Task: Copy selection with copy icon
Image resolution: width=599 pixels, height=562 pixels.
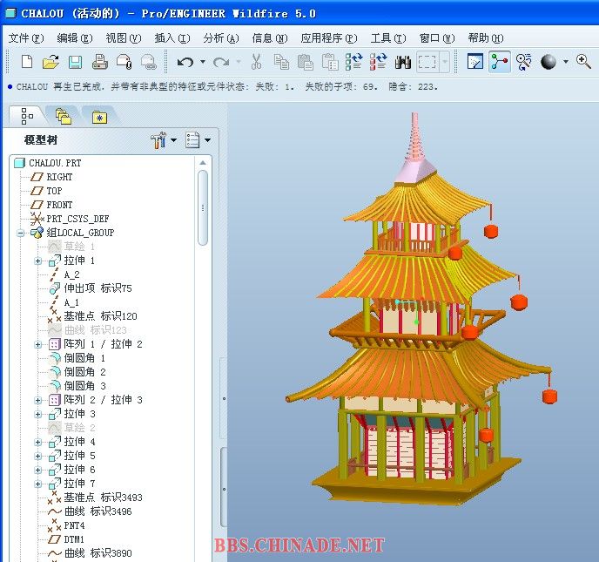Action: (x=281, y=62)
